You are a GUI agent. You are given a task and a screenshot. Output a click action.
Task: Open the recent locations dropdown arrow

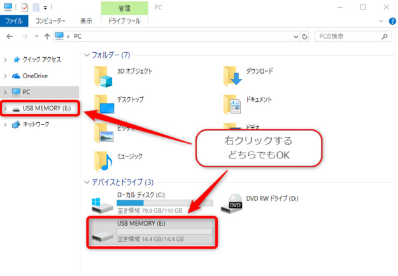[x=36, y=36]
